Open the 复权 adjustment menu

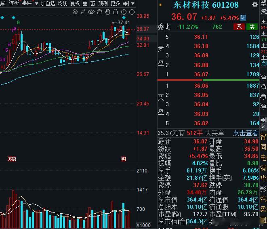75,3
